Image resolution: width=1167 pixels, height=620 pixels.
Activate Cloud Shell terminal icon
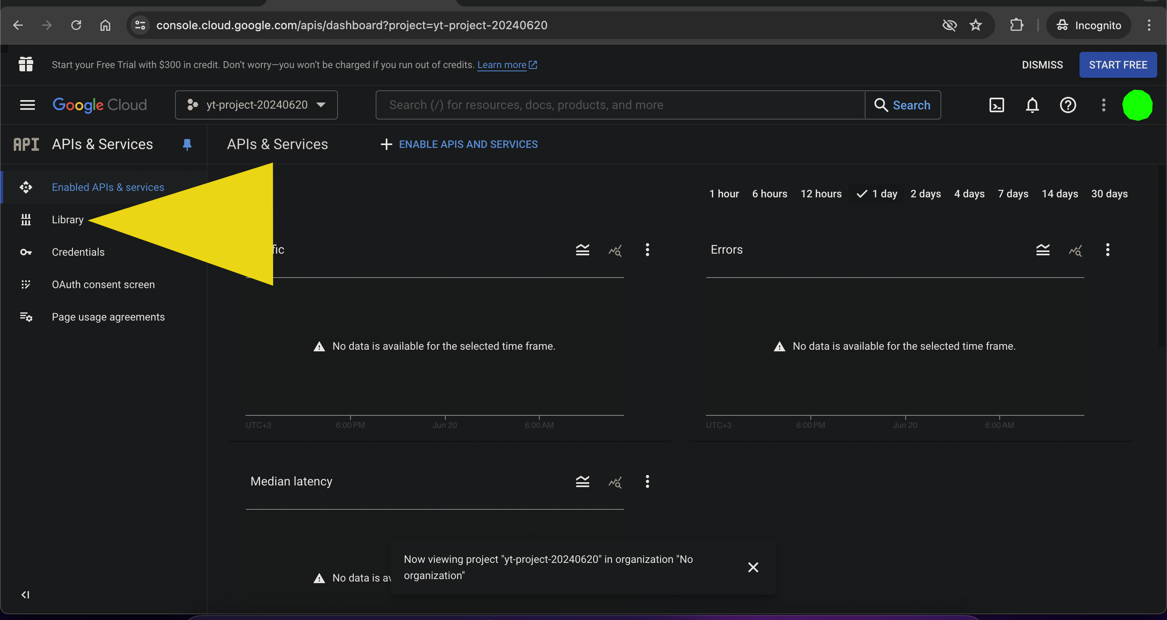pyautogui.click(x=997, y=105)
